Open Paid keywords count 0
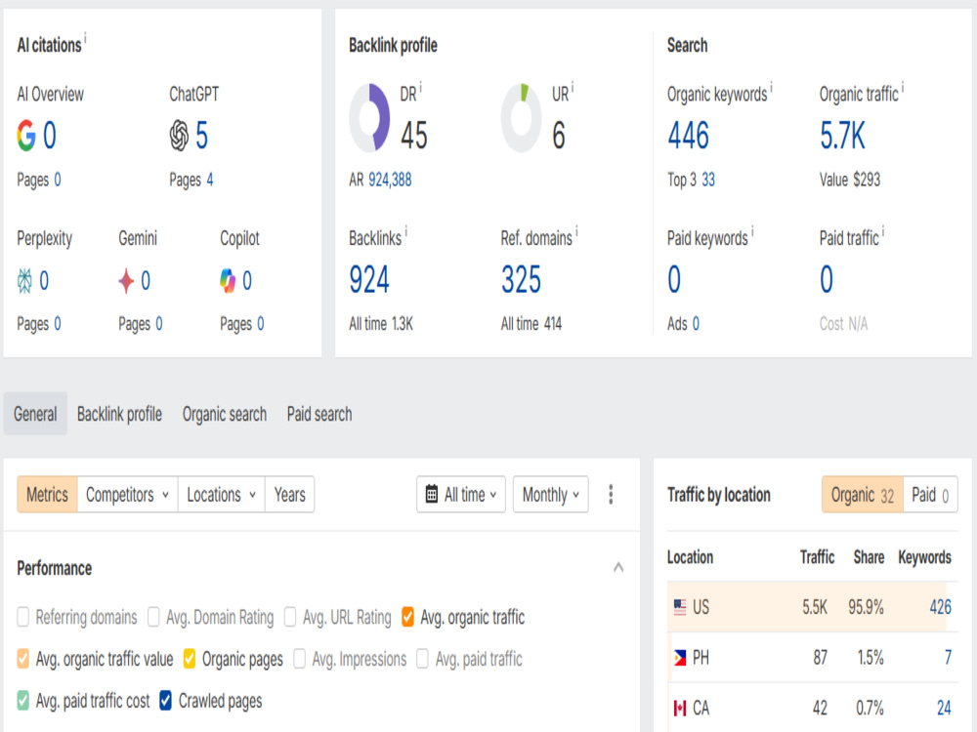 pyautogui.click(x=674, y=279)
